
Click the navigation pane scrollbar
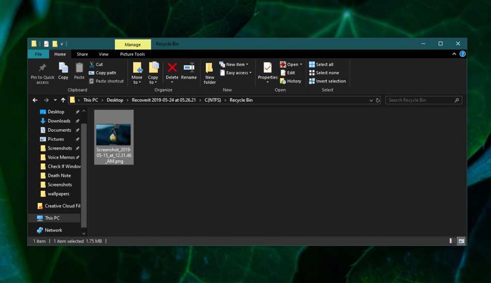pos(84,175)
